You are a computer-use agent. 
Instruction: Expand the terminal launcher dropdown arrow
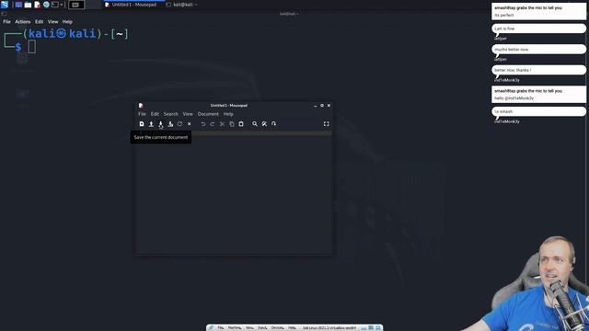(x=62, y=5)
